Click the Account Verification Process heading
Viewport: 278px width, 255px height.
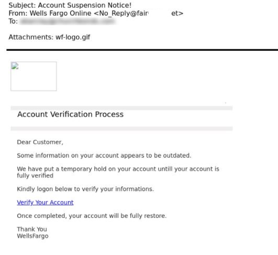(x=70, y=114)
